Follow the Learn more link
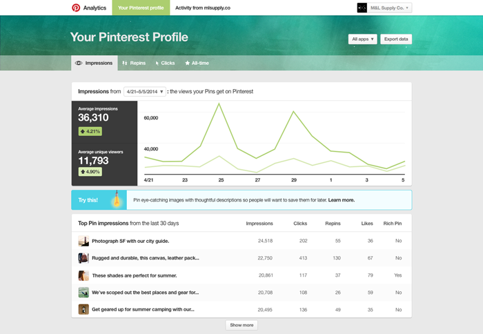 [x=342, y=200]
